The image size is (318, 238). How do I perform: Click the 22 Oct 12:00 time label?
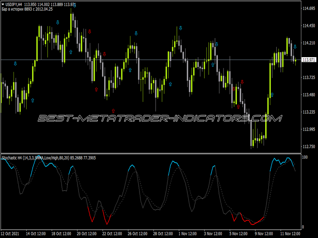tap(112, 234)
